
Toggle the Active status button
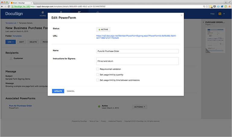(103, 30)
